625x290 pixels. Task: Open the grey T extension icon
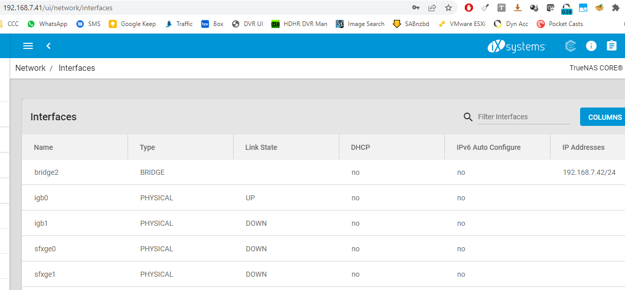click(502, 8)
